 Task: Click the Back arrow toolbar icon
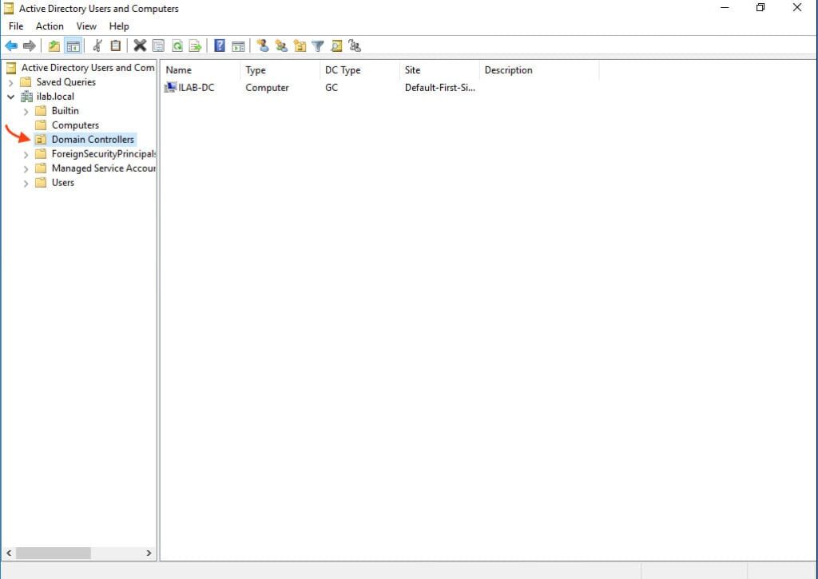pos(11,46)
